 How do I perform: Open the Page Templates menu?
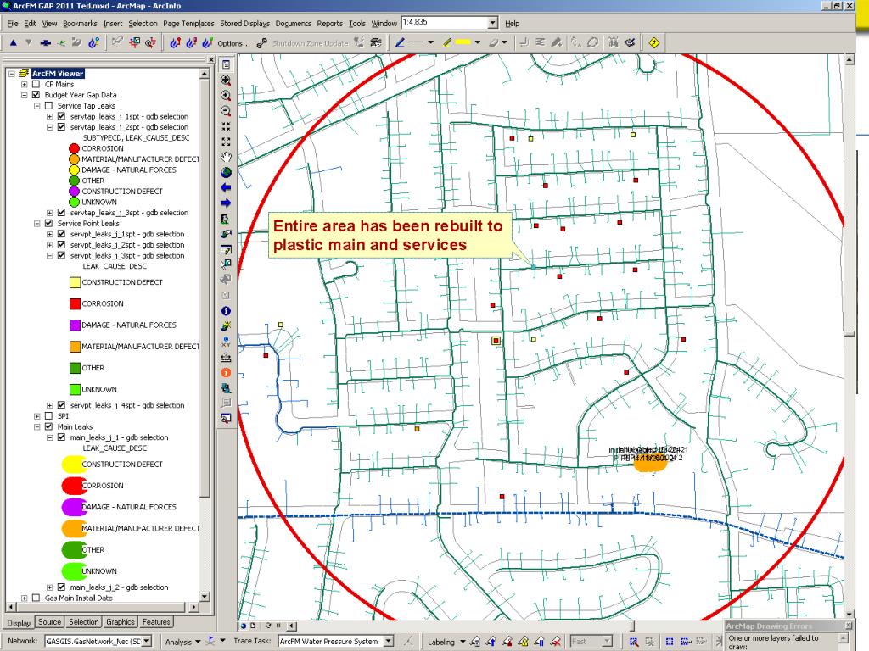[188, 23]
